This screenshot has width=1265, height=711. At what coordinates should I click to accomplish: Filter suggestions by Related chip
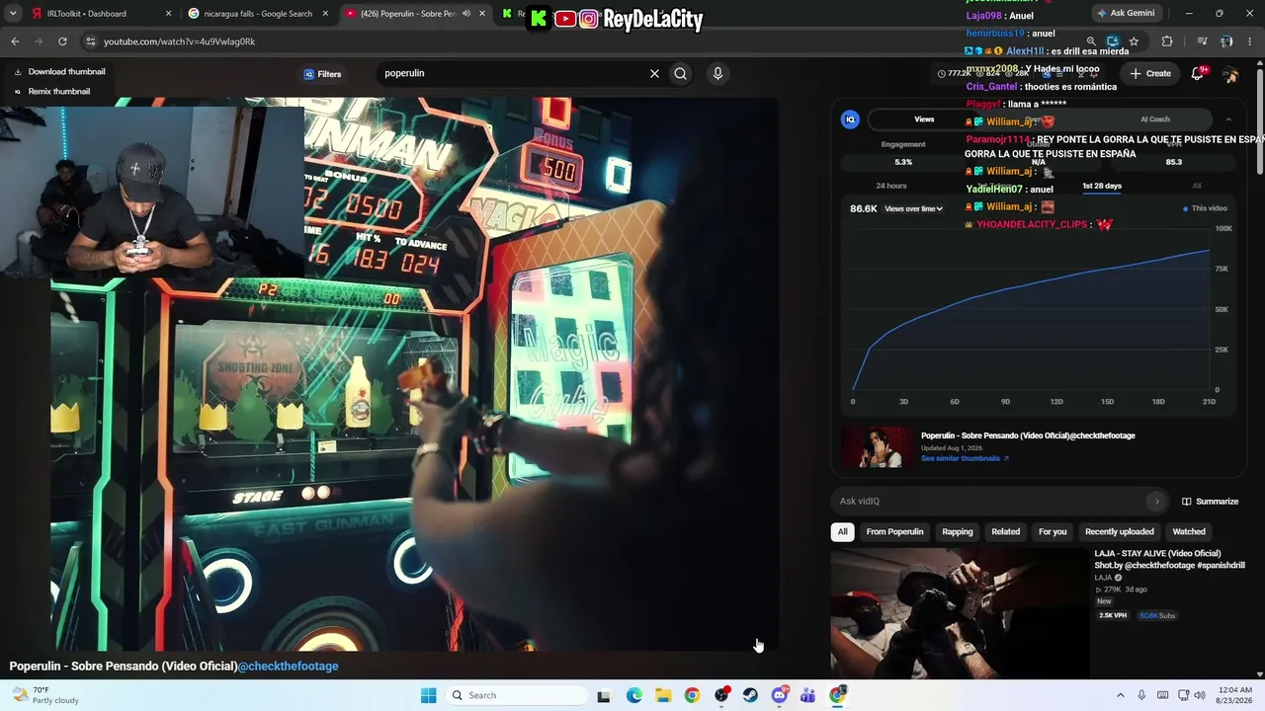[x=1006, y=531]
